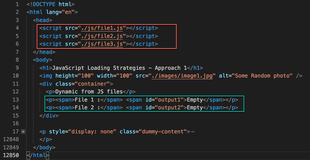Click the opening body tag
310x160 pixels.
(x=43, y=60)
